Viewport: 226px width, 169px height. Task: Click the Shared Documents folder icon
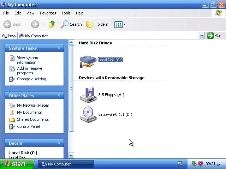point(12,120)
